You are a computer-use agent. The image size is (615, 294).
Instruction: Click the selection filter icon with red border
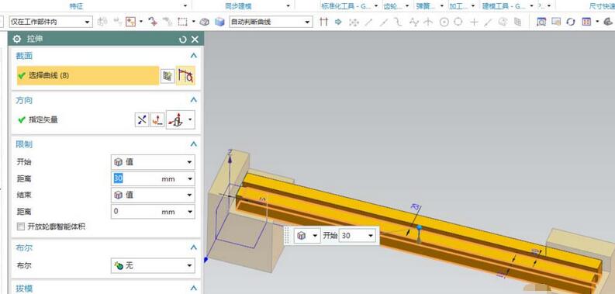[130, 22]
